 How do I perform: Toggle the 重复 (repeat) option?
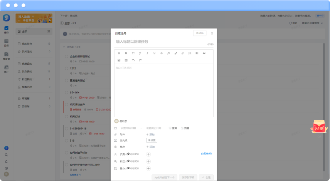(173, 128)
